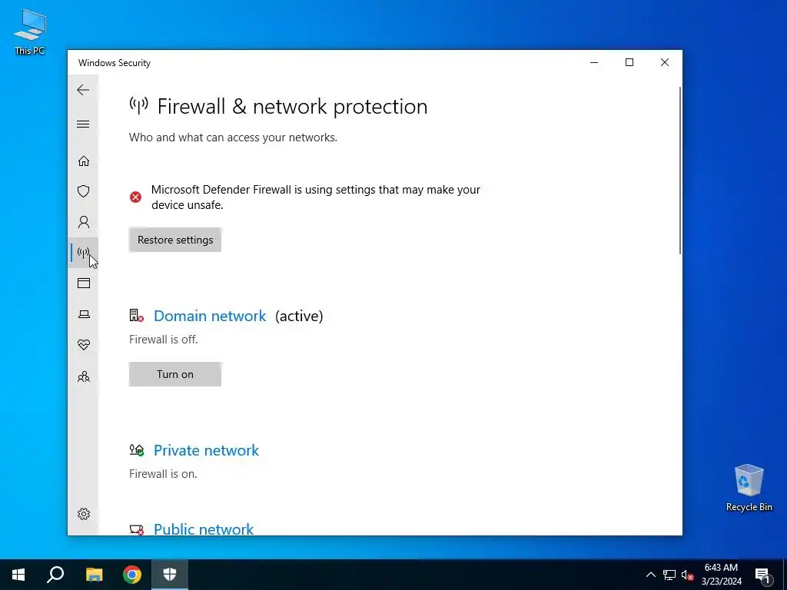Open the Domain network link
This screenshot has width=787, height=590.
tap(210, 316)
